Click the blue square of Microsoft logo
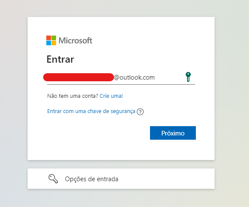Viewport: 249px width, 207px height. point(48,43)
